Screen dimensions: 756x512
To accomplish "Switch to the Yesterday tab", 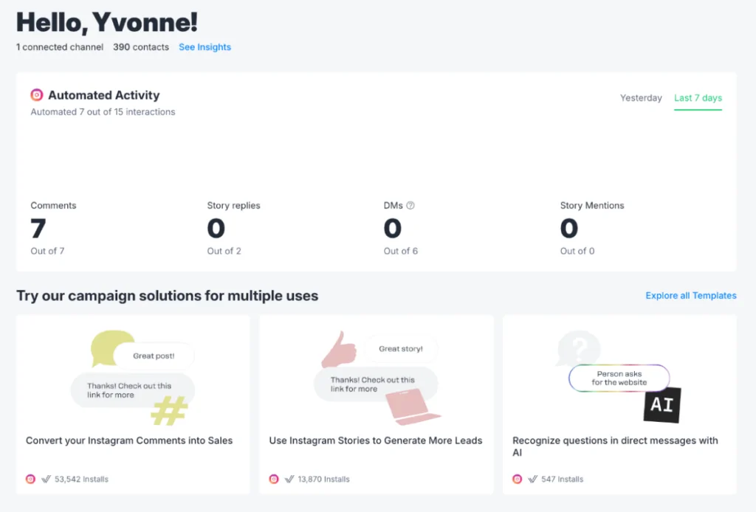I will (641, 98).
